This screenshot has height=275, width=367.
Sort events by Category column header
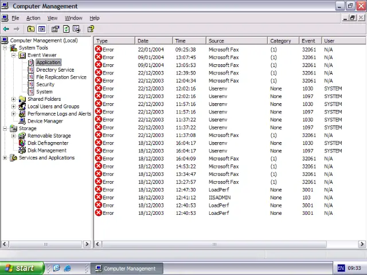[283, 41]
